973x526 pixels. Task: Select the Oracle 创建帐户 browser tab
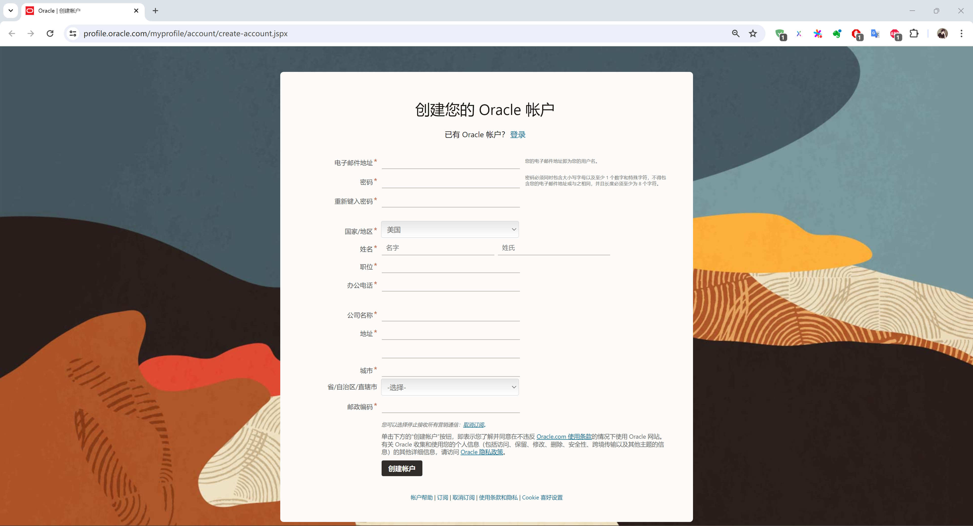pos(79,11)
